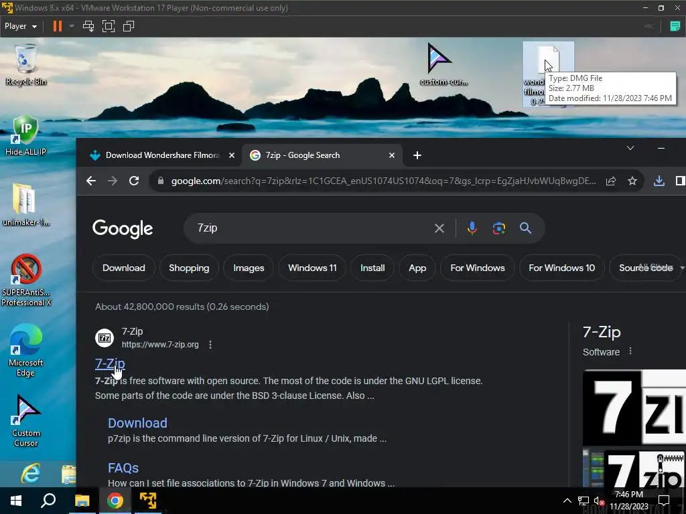
Task: Open the pause power options dropdown arrow
Action: point(72,26)
